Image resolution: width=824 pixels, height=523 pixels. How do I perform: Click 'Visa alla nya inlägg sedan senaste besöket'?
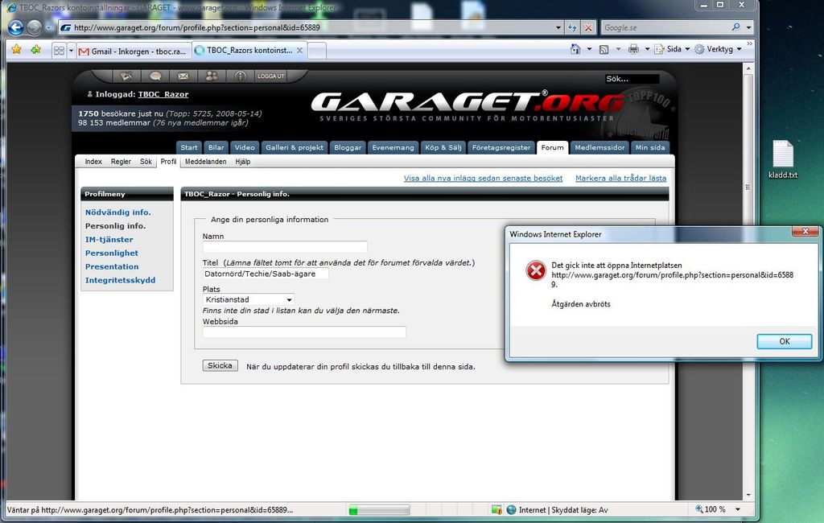pyautogui.click(x=483, y=178)
